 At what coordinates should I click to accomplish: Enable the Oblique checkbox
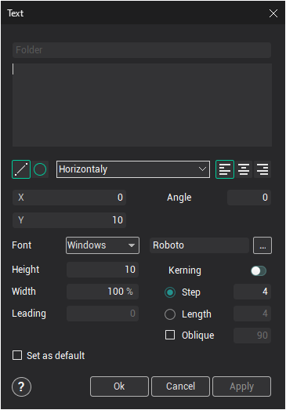[x=170, y=335]
